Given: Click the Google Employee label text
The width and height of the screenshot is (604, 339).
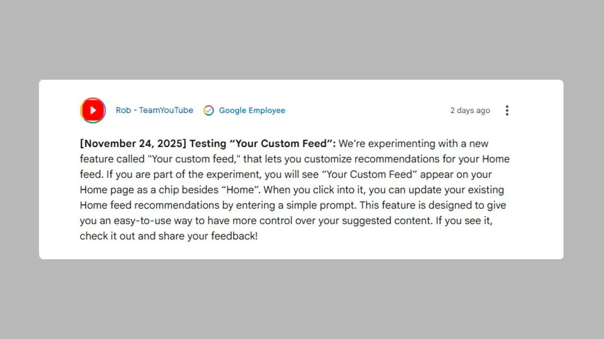Looking at the screenshot, I should [252, 110].
